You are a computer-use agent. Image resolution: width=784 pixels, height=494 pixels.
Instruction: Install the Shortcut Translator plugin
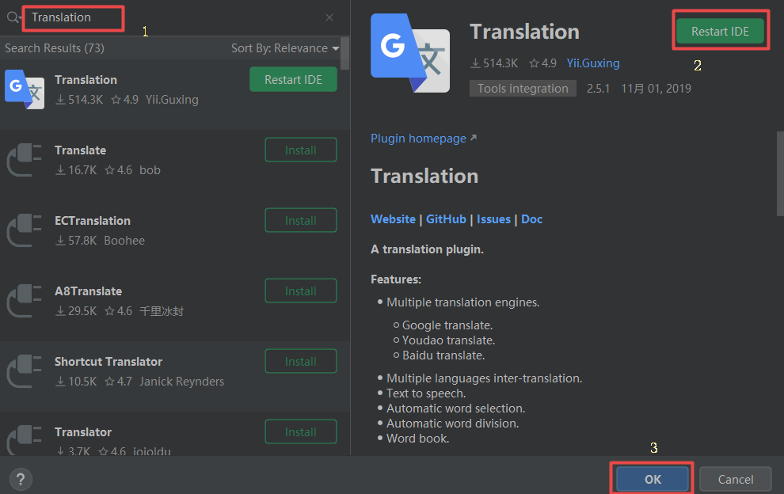[x=300, y=362]
